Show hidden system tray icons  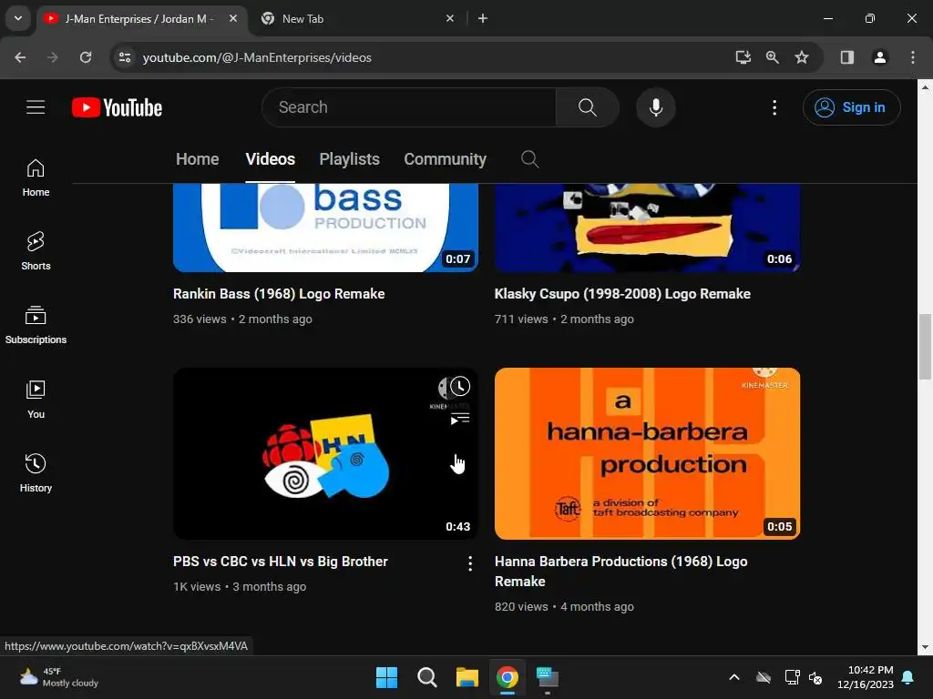coord(734,677)
